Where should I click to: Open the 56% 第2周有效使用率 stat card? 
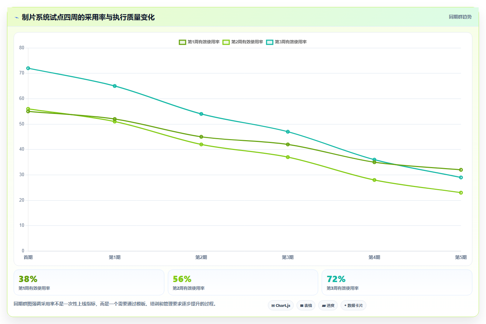243,282
